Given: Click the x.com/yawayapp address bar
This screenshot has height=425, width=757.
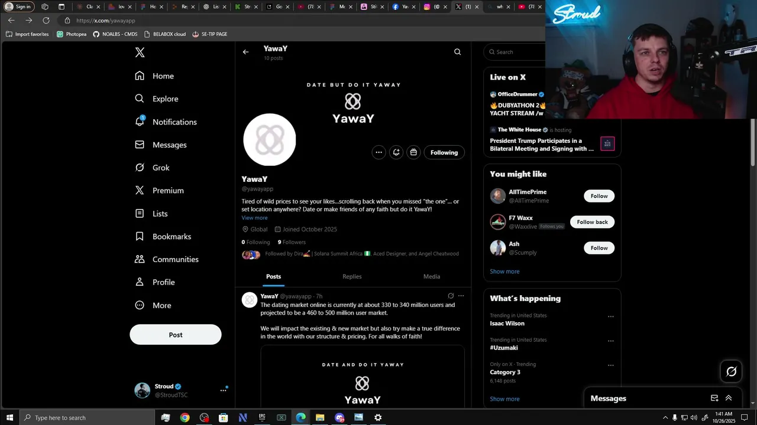Looking at the screenshot, I should pos(302,20).
